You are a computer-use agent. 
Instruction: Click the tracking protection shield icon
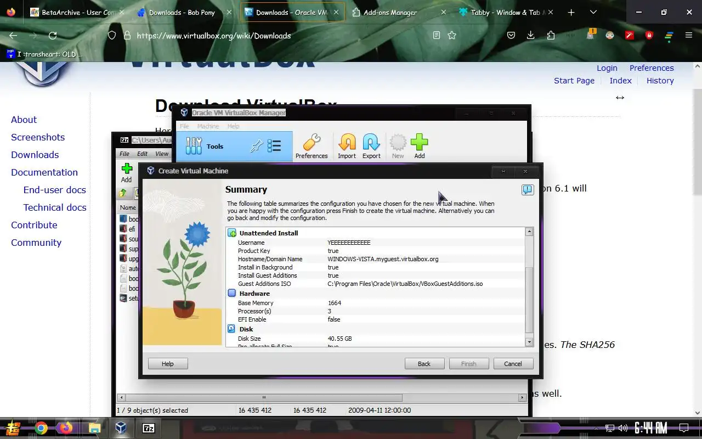click(112, 35)
